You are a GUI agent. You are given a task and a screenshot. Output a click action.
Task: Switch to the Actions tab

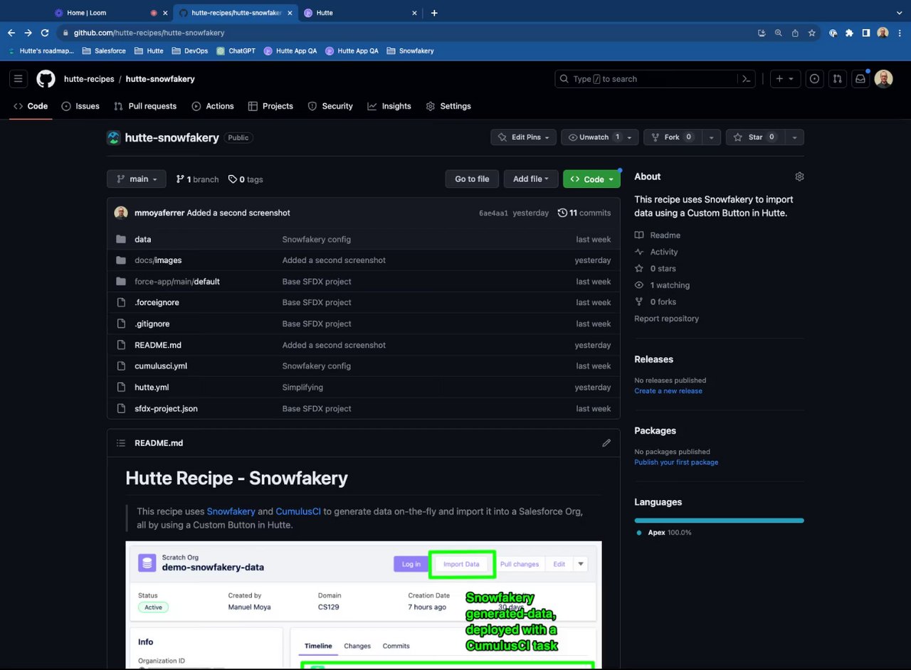tap(213, 106)
